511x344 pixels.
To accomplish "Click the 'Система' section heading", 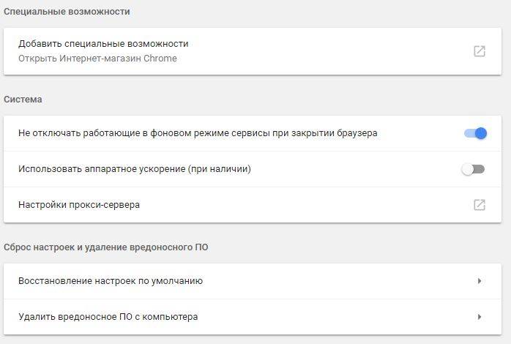I will click(x=23, y=100).
